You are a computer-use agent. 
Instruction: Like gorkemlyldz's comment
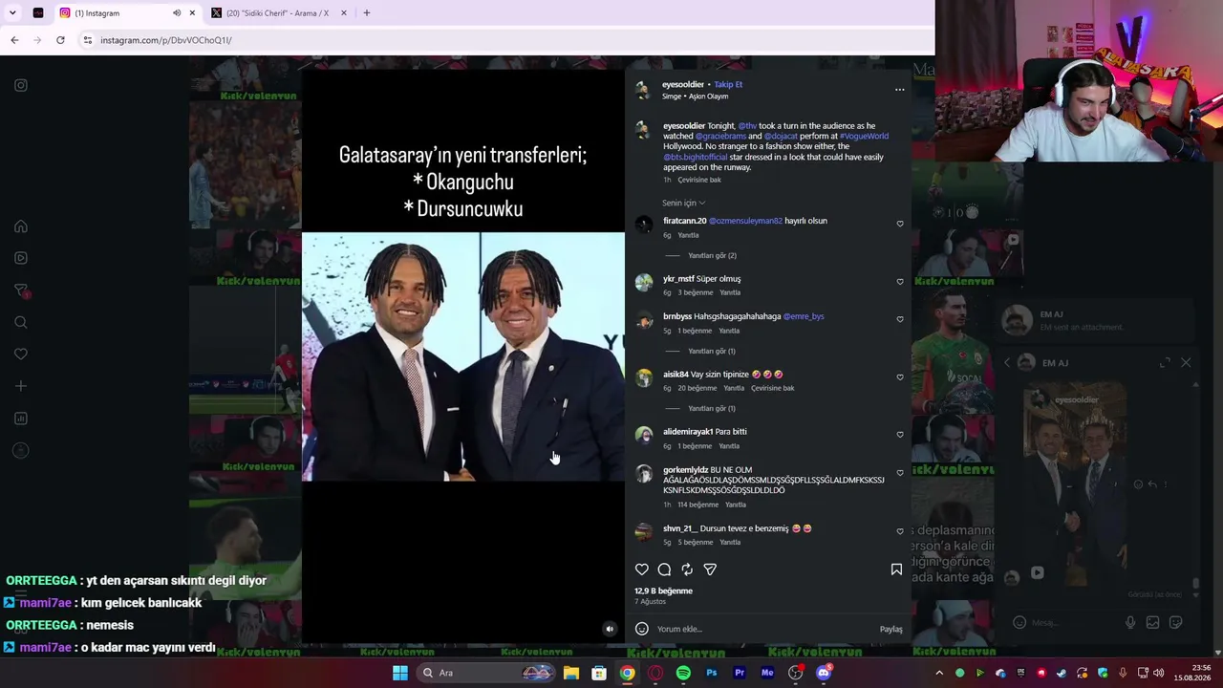coord(900,473)
